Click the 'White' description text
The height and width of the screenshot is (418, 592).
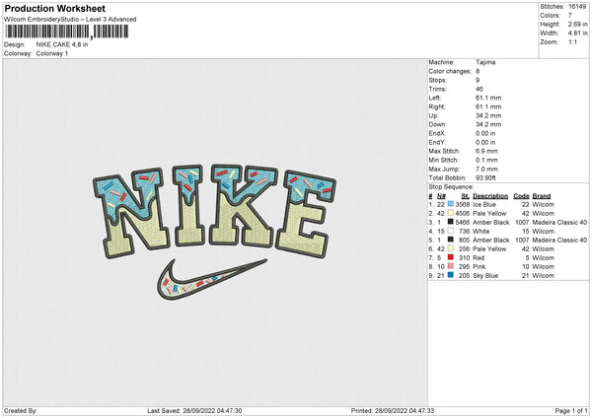[x=481, y=232]
